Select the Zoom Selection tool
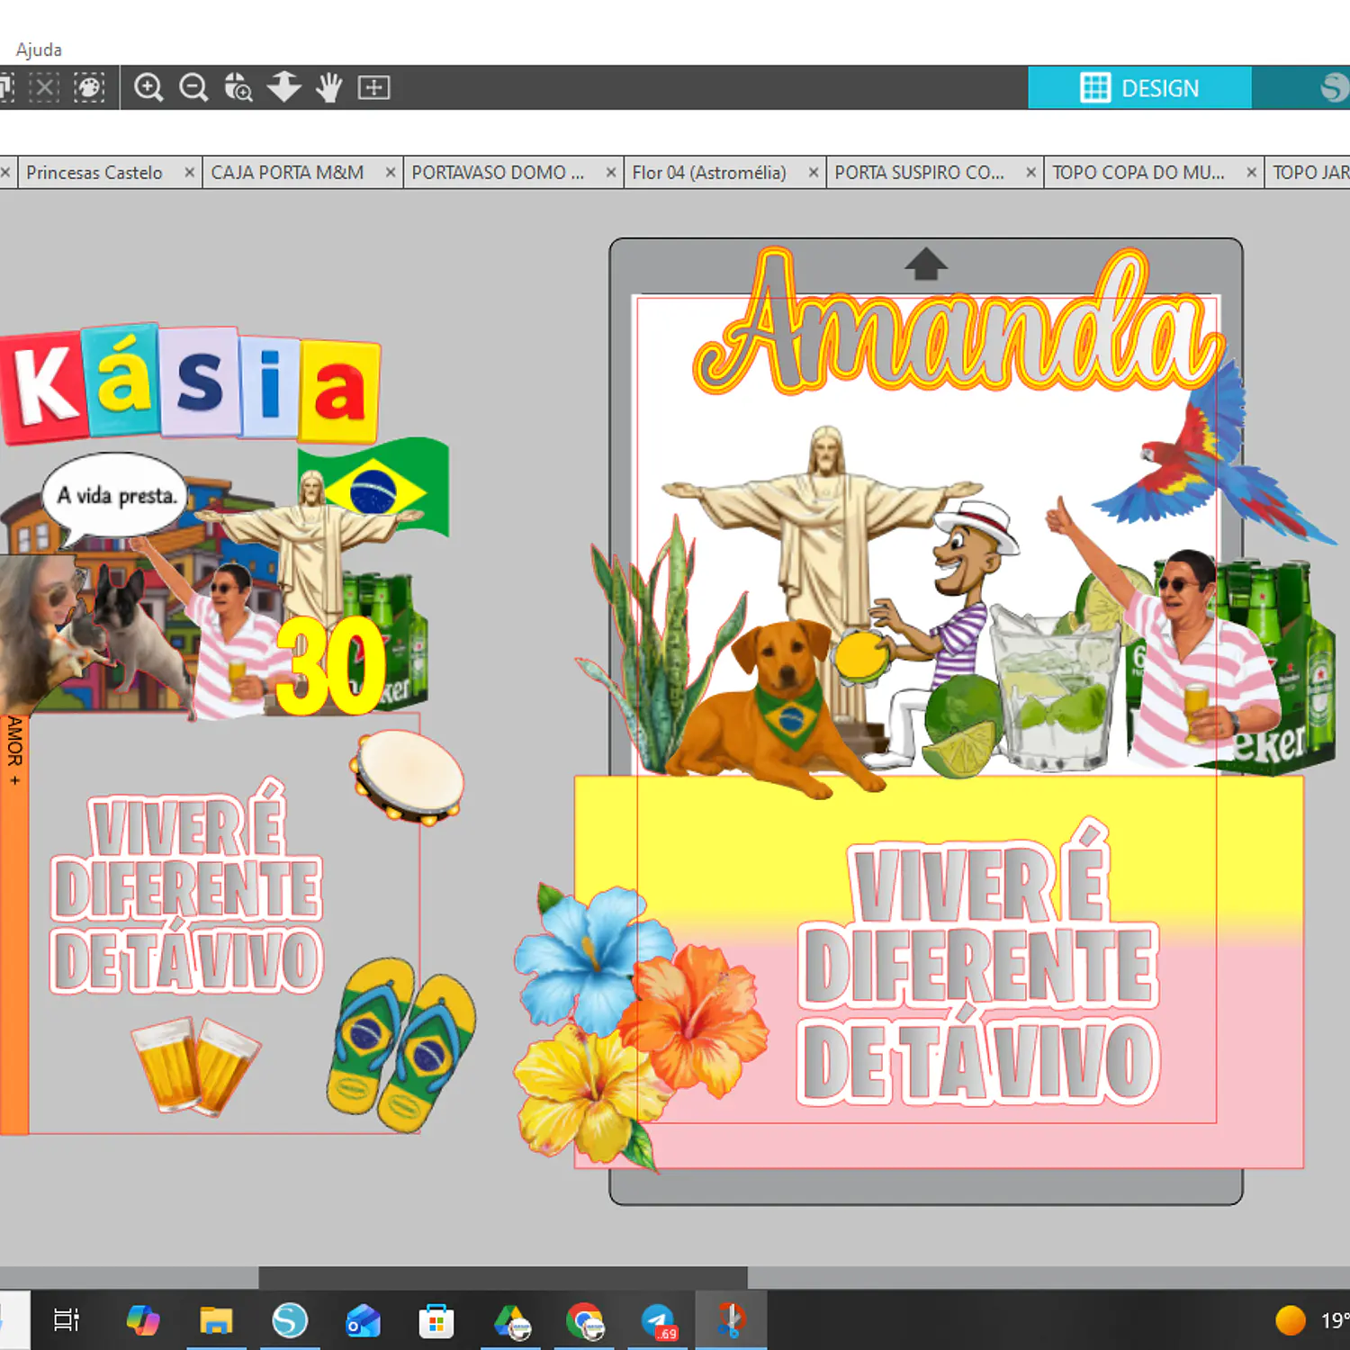 click(238, 87)
